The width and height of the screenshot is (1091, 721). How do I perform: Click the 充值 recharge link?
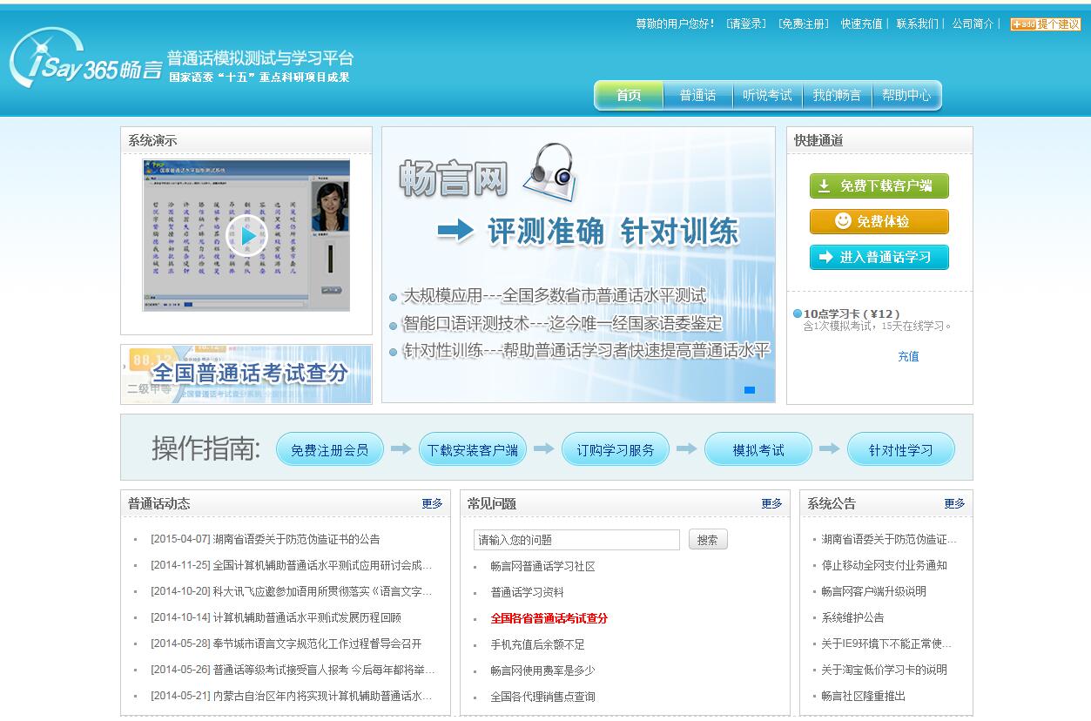[x=908, y=356]
